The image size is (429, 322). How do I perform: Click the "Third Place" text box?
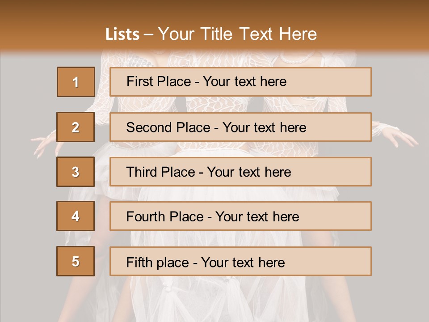click(240, 172)
